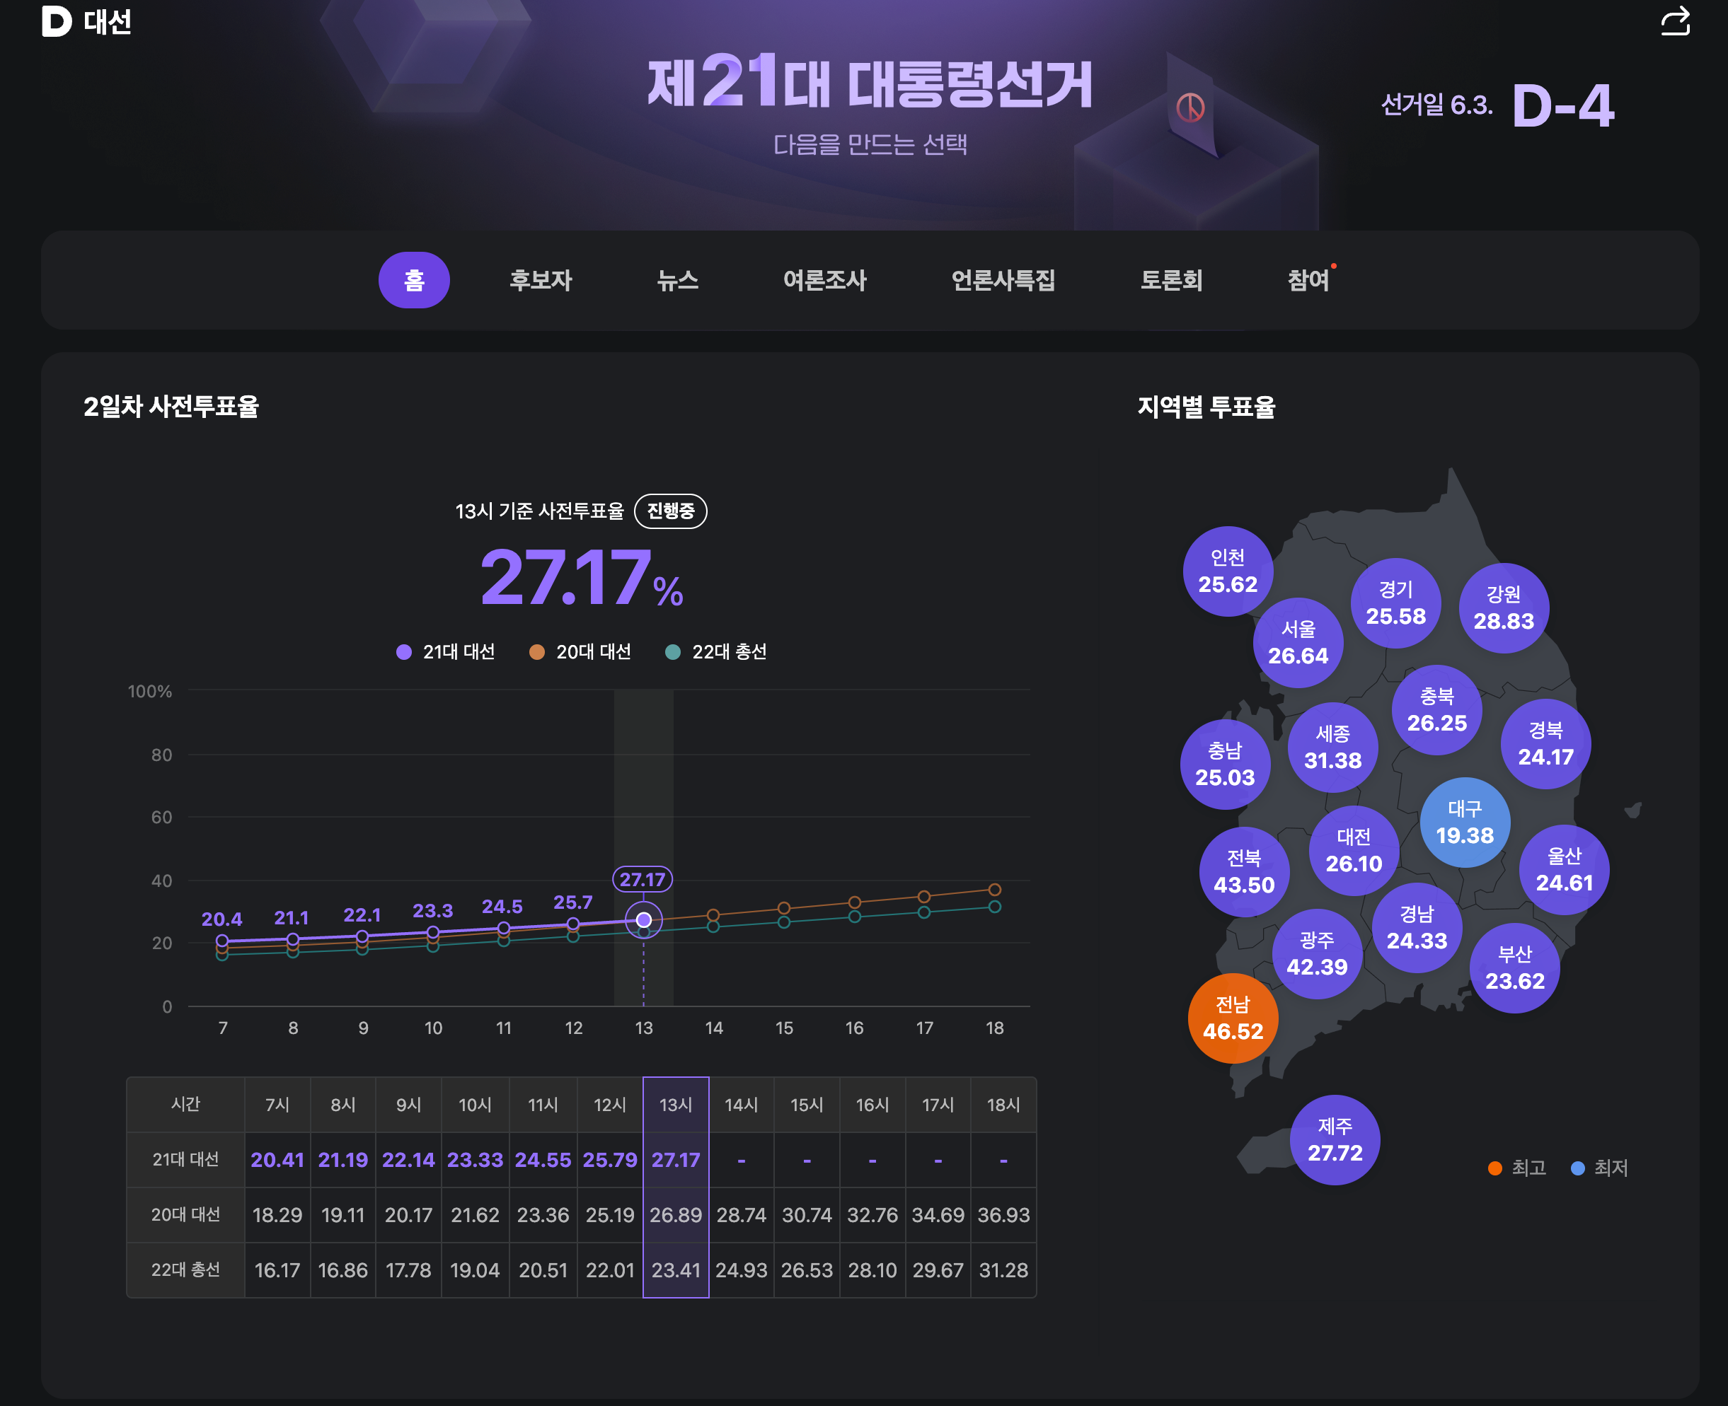This screenshot has width=1728, height=1406.
Task: Click the 진행중 status badge
Action: tap(670, 511)
